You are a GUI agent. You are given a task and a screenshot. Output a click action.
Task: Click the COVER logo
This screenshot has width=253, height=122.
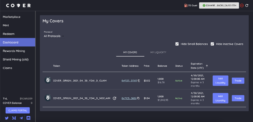coord(19,6)
